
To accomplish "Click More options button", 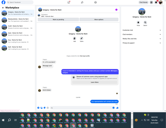I will [99, 20].
